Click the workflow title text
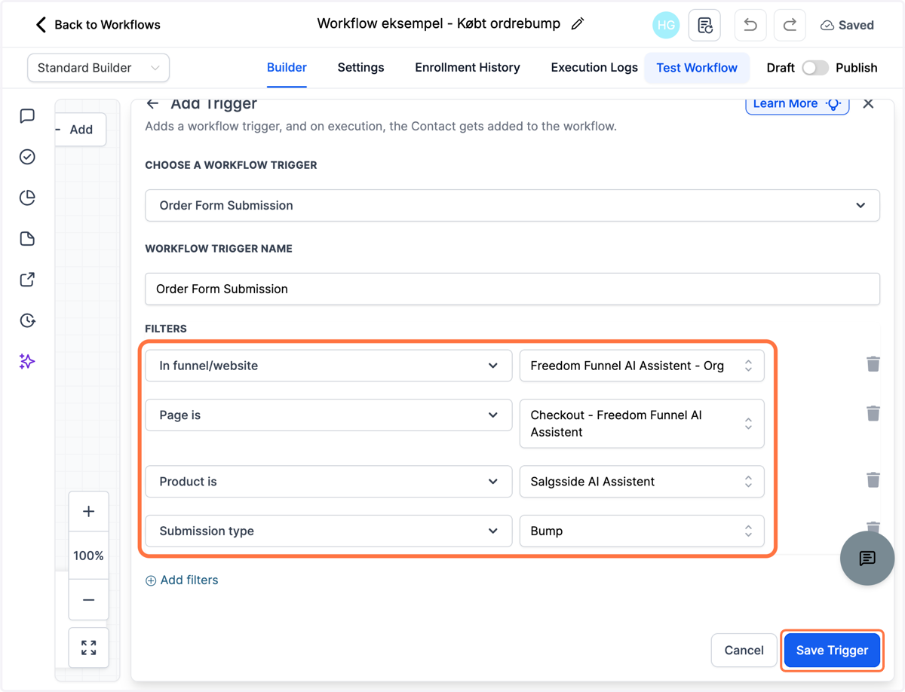Viewport: 905px width, 692px height. point(439,23)
